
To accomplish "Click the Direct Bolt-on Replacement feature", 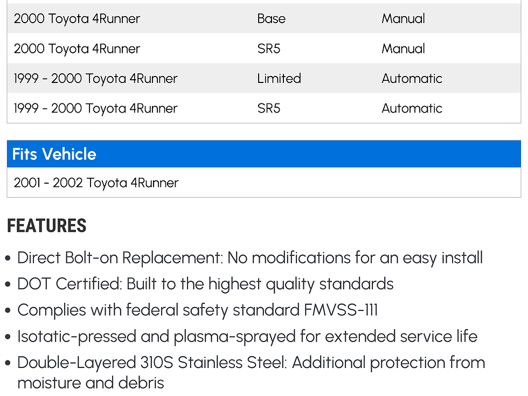I will coord(249,258).
